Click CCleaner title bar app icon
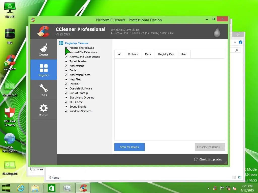 pyautogui.click(x=33, y=20)
